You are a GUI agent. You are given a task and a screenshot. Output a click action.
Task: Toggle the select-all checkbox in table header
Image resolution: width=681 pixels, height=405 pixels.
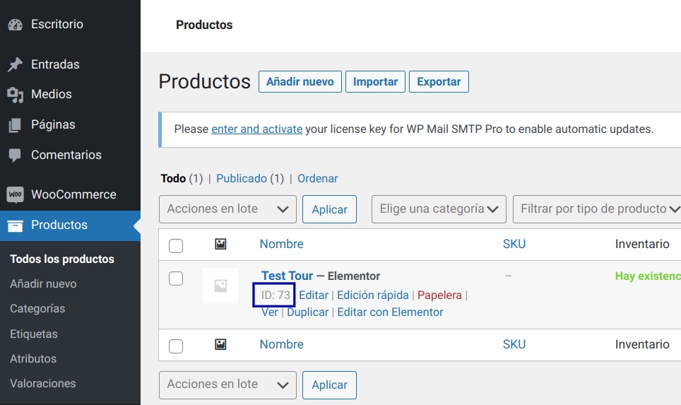coord(176,245)
